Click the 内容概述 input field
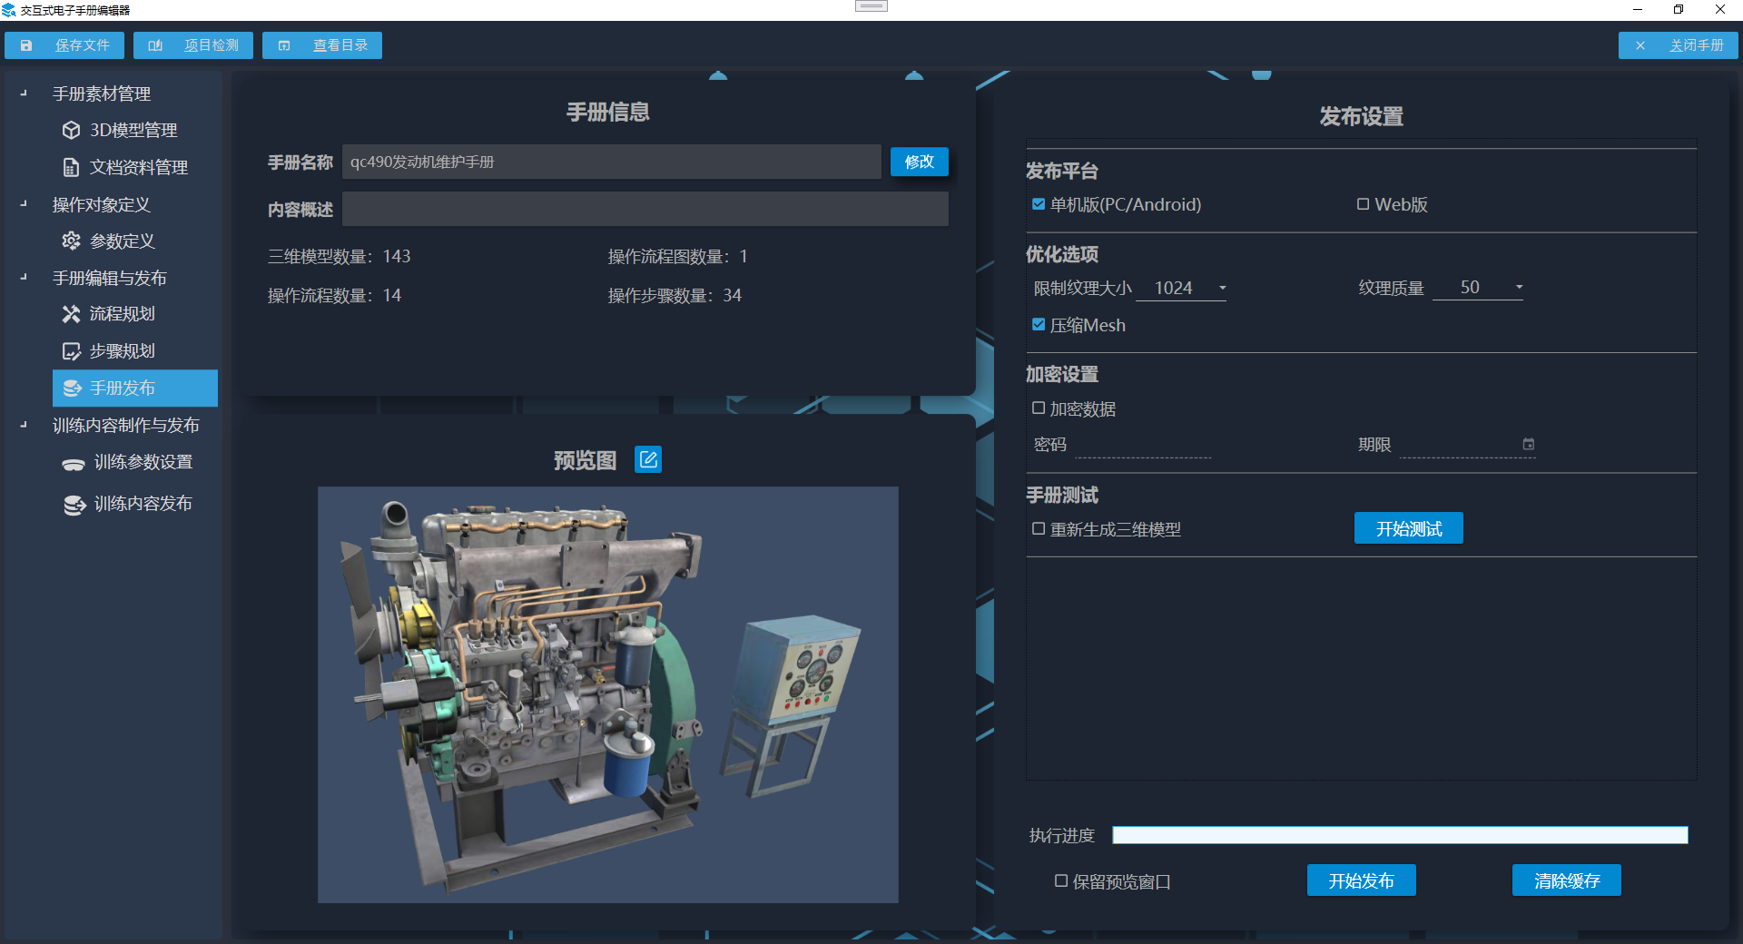 click(645, 210)
